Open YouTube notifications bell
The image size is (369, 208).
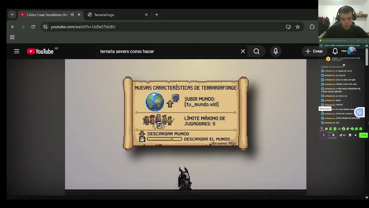point(335,51)
